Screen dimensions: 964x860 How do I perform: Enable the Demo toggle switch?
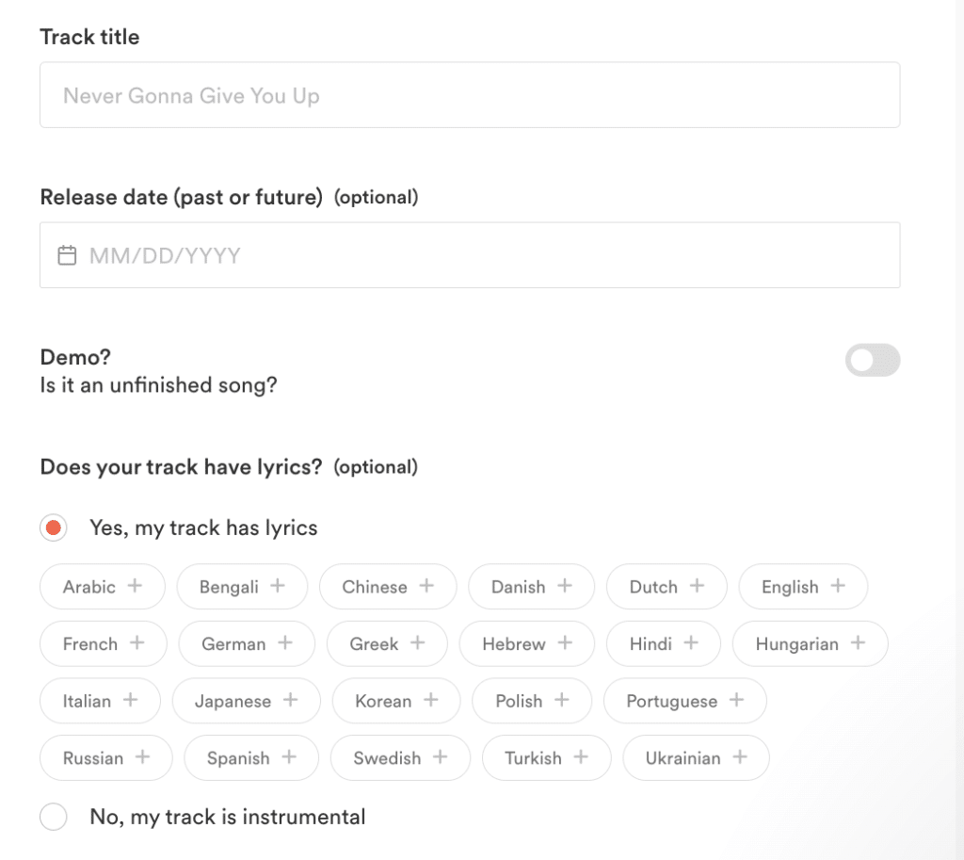click(872, 361)
